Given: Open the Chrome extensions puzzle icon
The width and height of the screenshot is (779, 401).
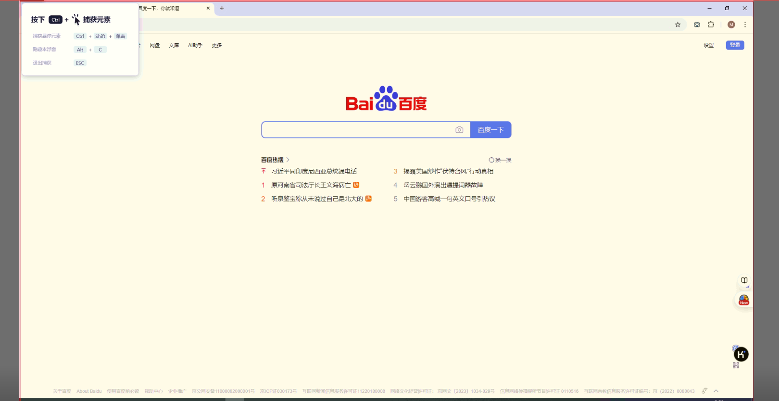Looking at the screenshot, I should point(711,25).
